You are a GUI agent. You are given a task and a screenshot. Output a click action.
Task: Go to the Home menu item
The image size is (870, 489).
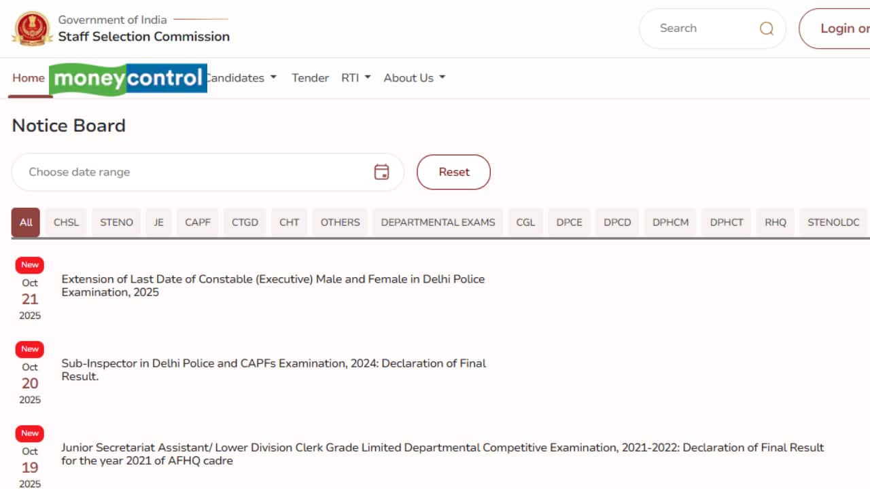coord(29,77)
